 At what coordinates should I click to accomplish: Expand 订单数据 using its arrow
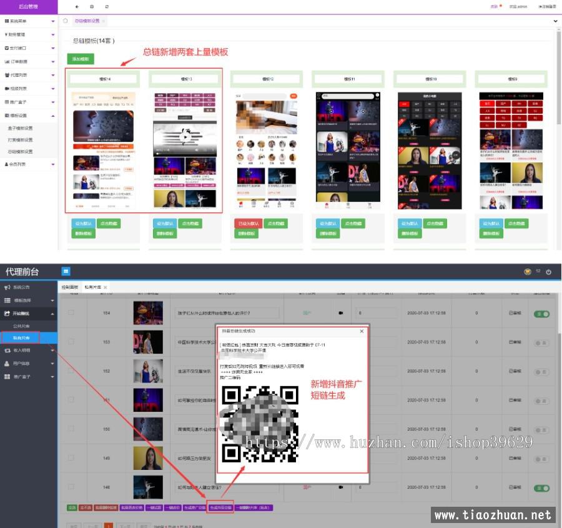(53, 62)
